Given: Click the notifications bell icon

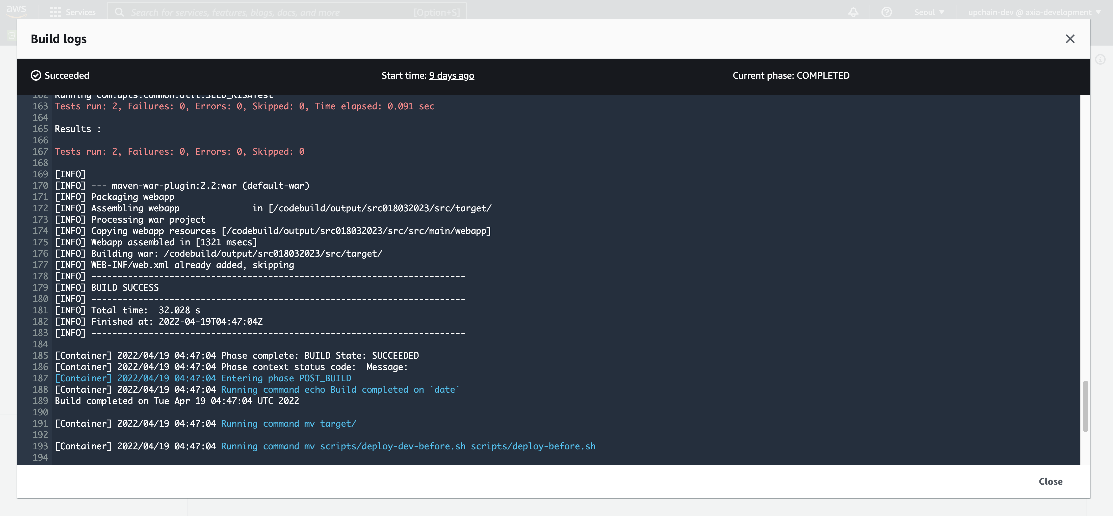Looking at the screenshot, I should click(x=853, y=12).
